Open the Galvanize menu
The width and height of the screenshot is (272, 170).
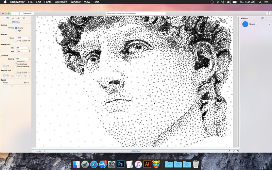tap(61, 2)
